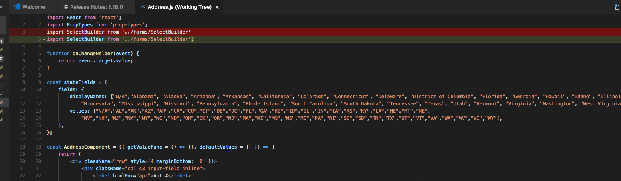
Task: Click the "WY" value in the values array
Action: coord(492,118)
